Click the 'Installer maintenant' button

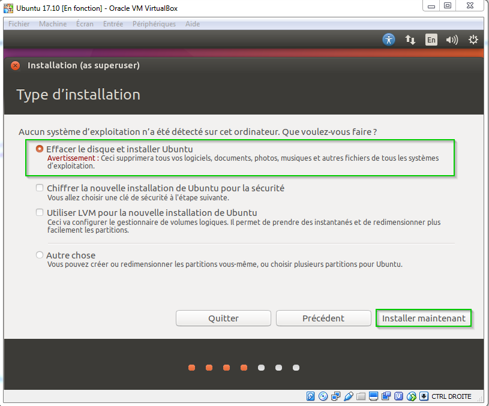(x=424, y=318)
